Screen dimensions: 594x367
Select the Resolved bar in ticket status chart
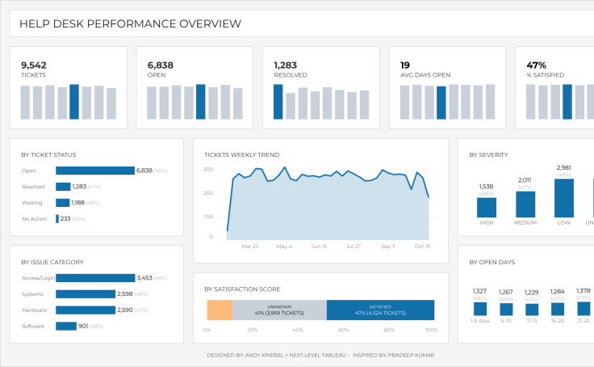click(63, 187)
